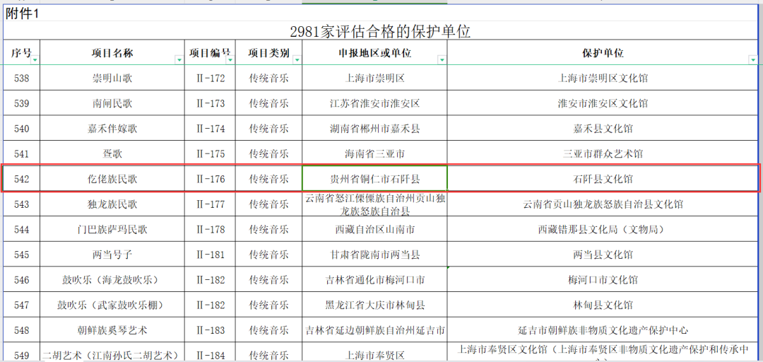Viewport: 763px width, 362px height.
Task: Click the 朝鲜族奚琴艺术 cell
Action: tap(112, 330)
